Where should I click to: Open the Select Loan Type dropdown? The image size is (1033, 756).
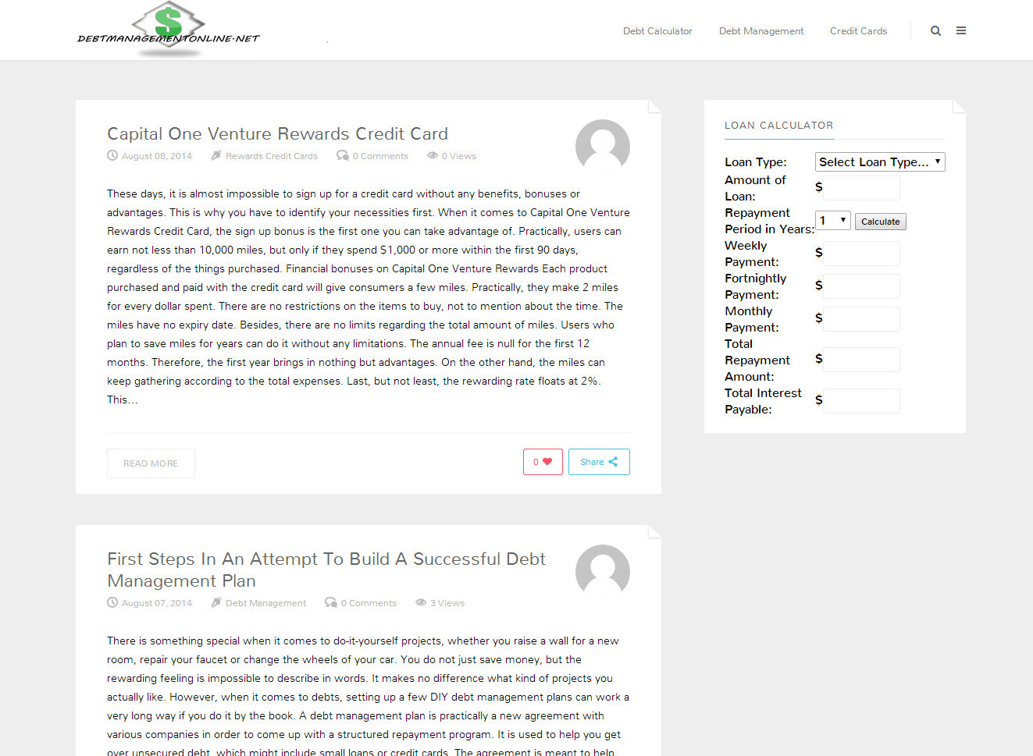[x=880, y=161]
